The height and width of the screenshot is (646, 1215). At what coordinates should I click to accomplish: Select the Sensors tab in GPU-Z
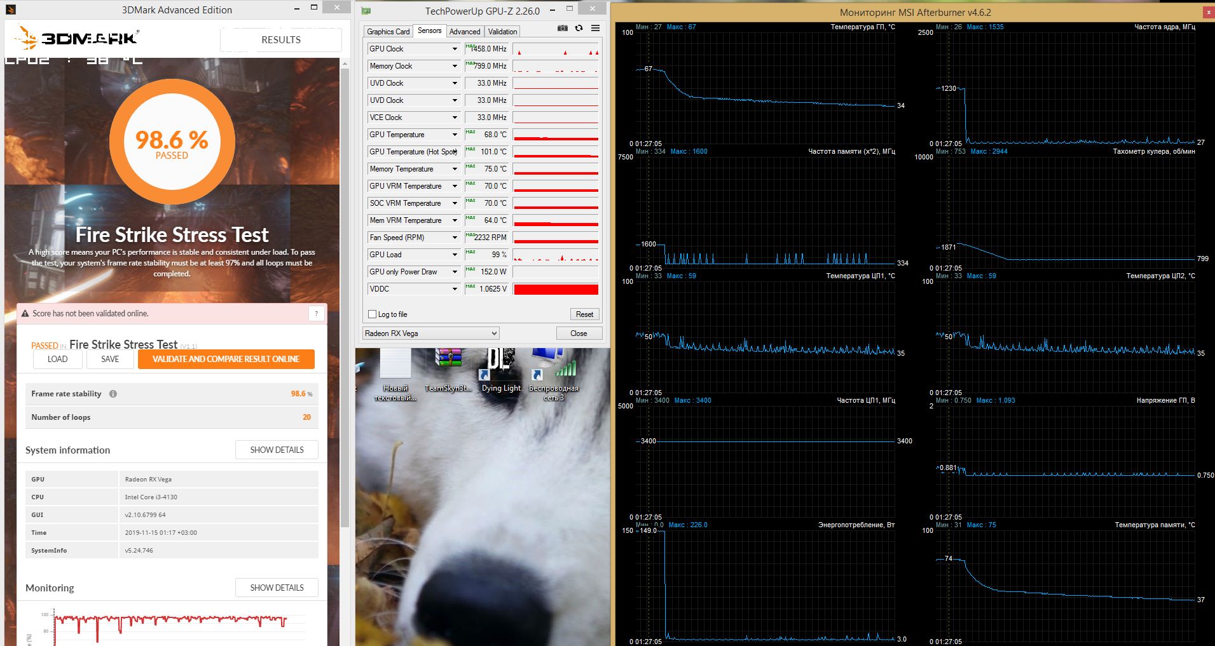click(429, 30)
